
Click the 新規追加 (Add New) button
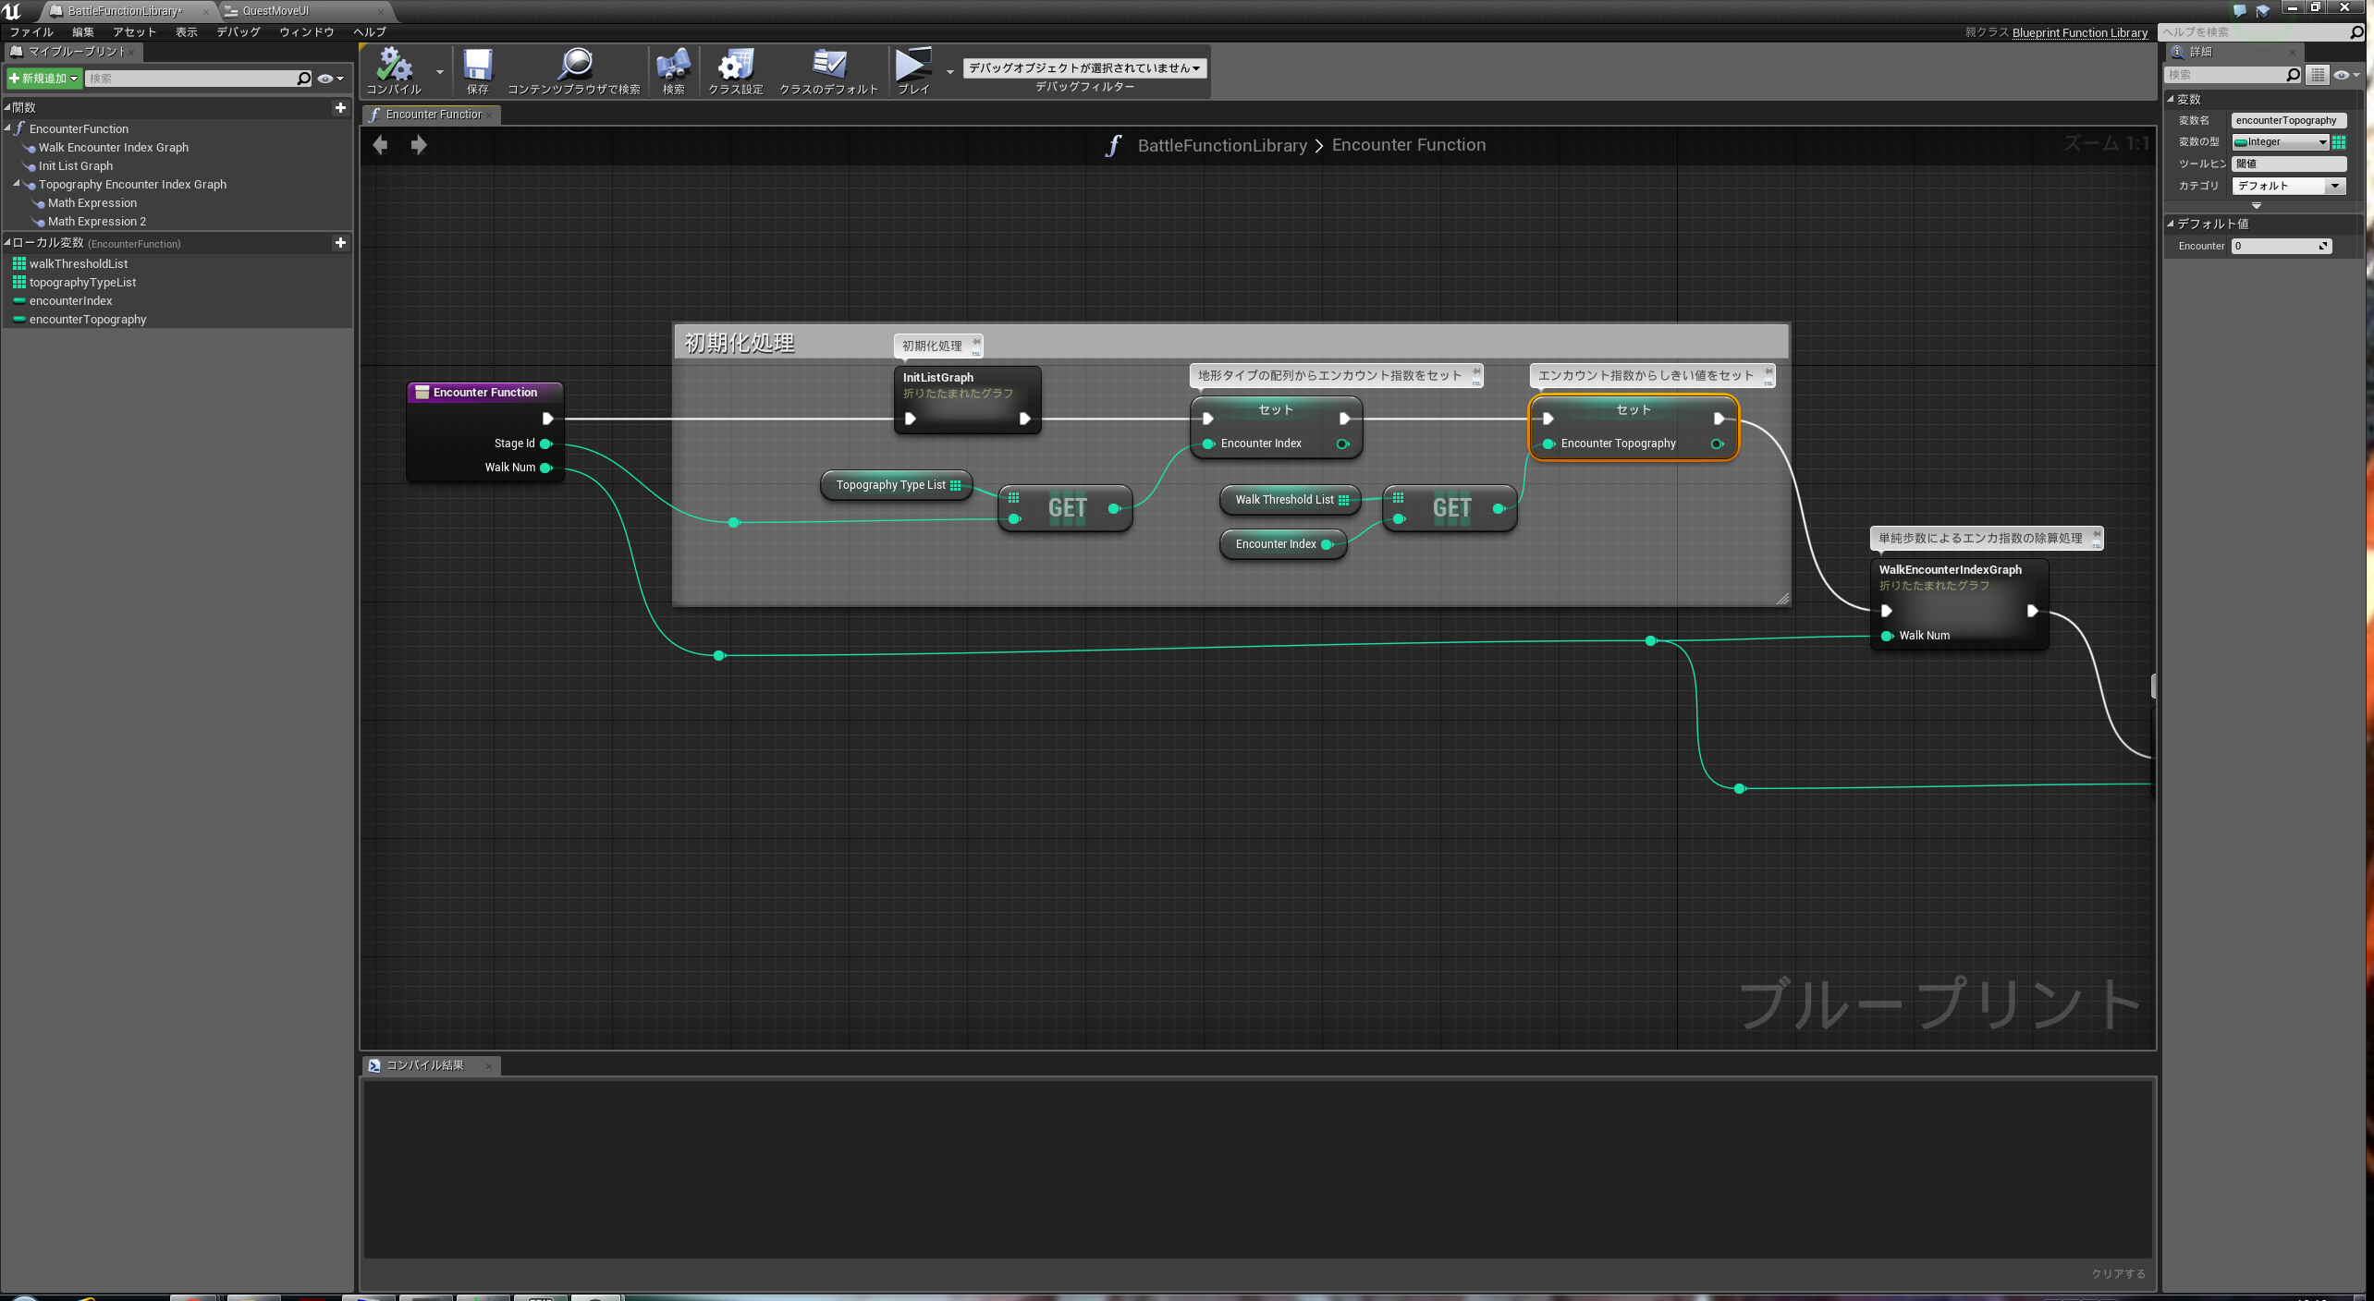43,79
